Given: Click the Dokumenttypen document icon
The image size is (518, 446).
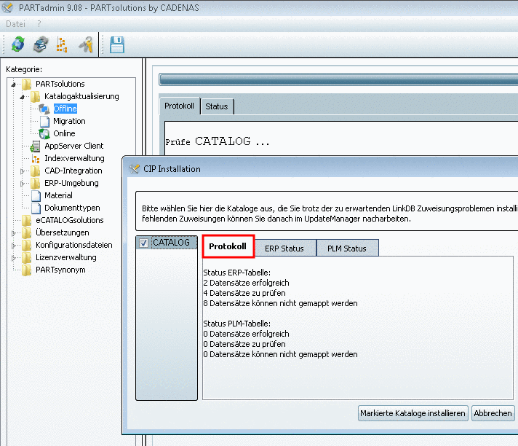Looking at the screenshot, I should [x=36, y=208].
